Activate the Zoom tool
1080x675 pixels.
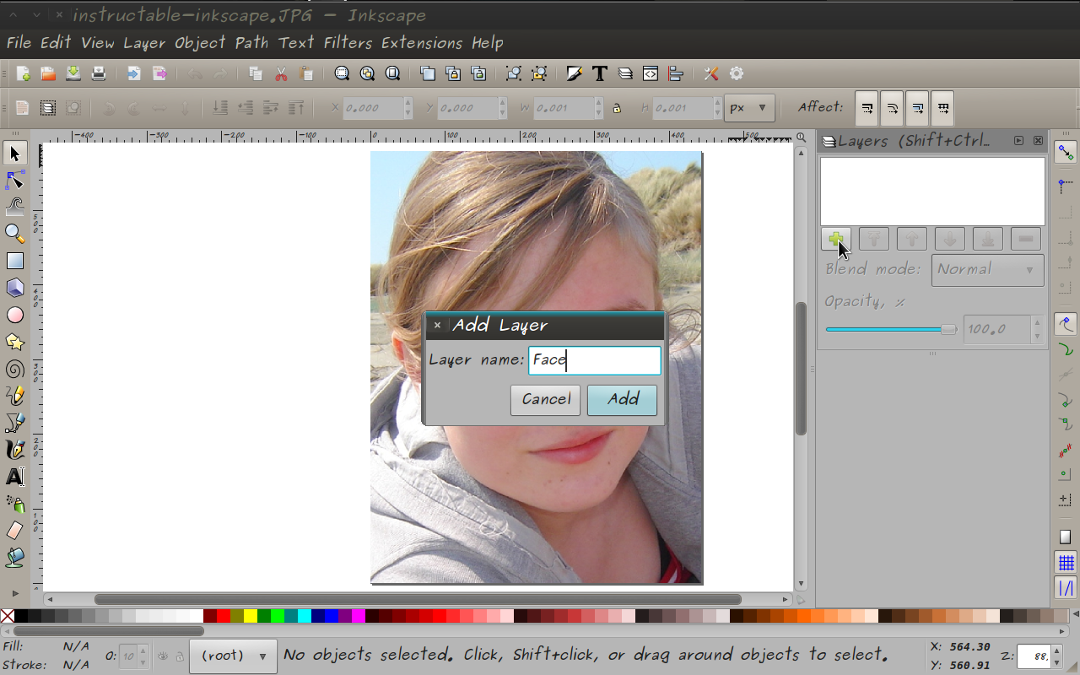[x=14, y=235]
